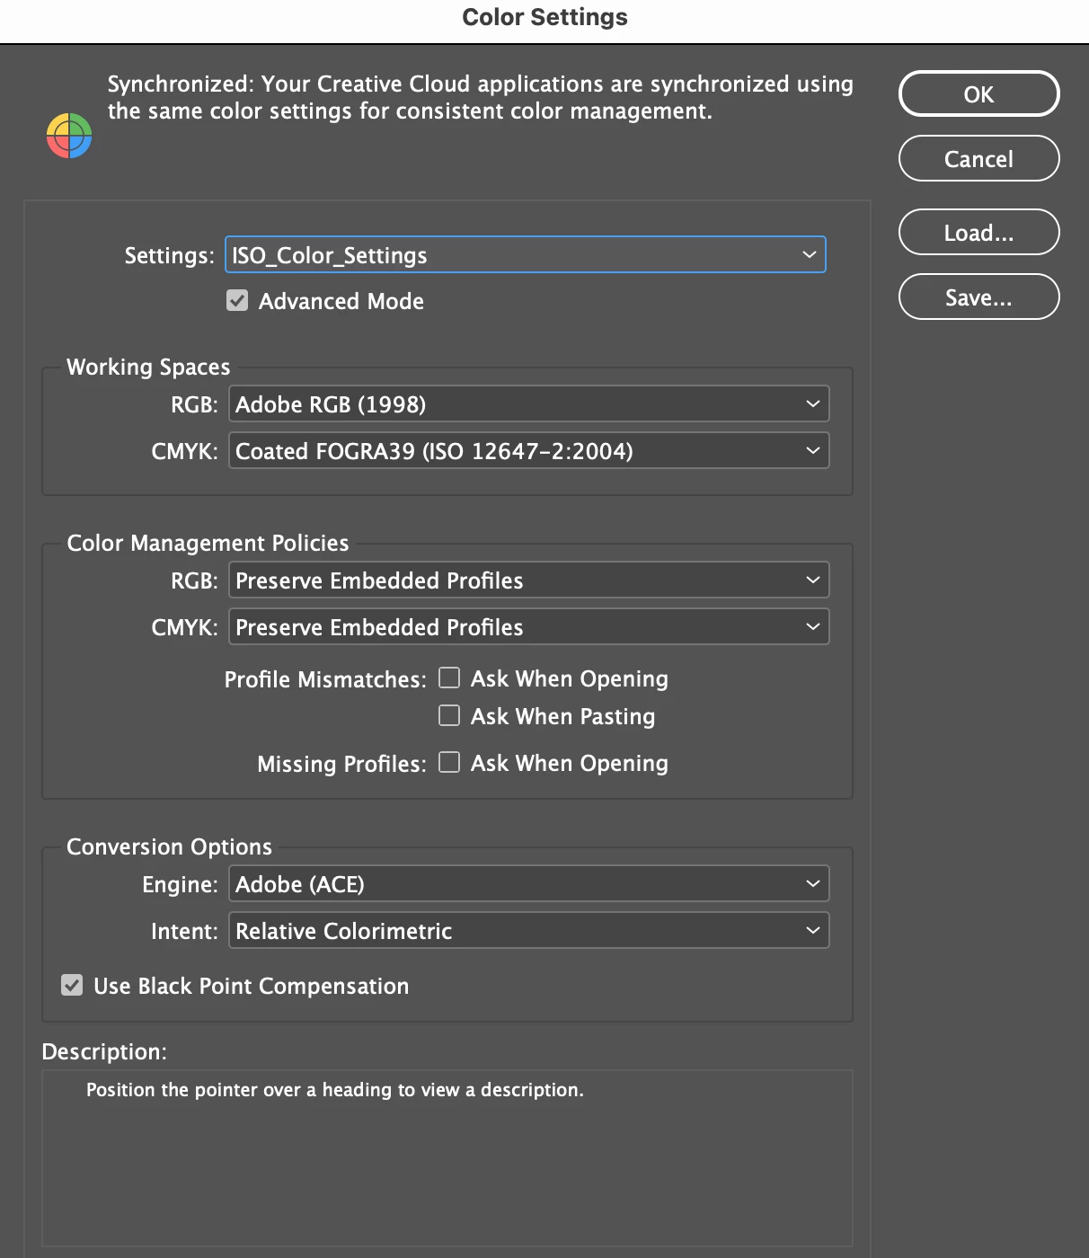Enable Profile Mismatches Ask When Opening
The width and height of the screenshot is (1089, 1258).
coord(449,678)
